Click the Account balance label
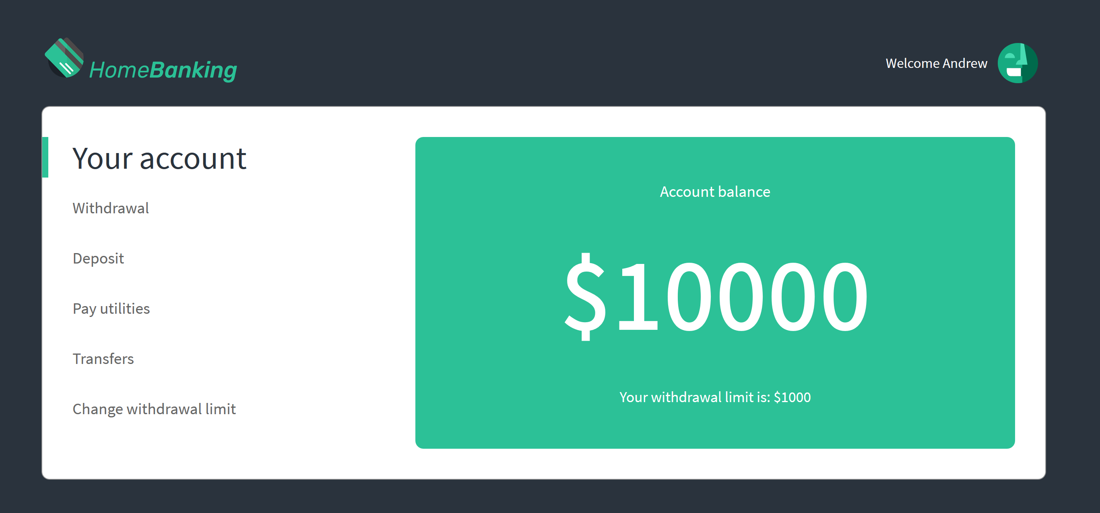 715,192
